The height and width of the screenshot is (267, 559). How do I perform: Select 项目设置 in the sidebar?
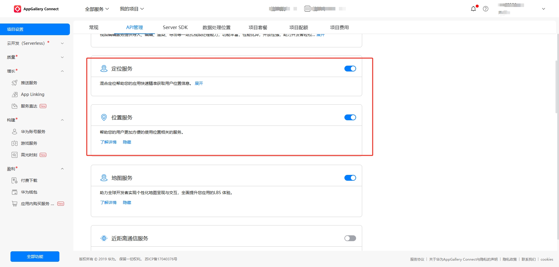[x=35, y=29]
